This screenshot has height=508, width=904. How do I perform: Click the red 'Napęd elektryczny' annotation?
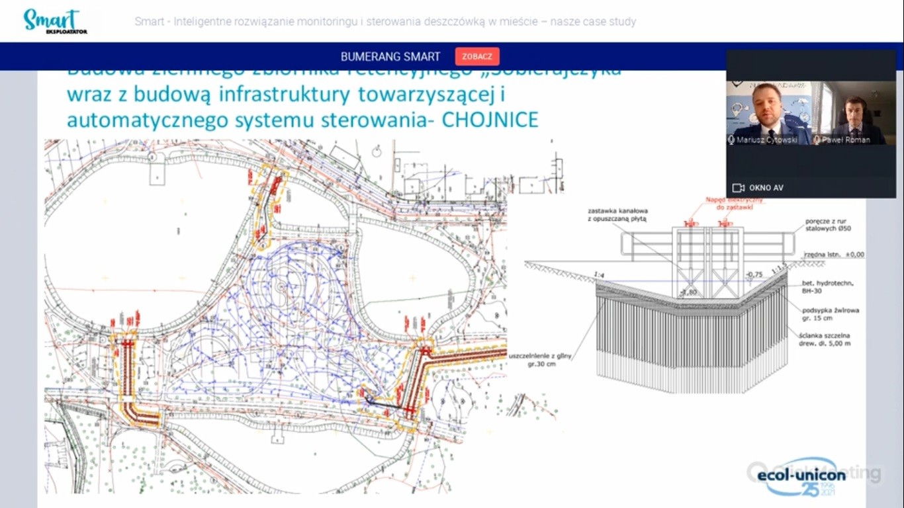(734, 203)
